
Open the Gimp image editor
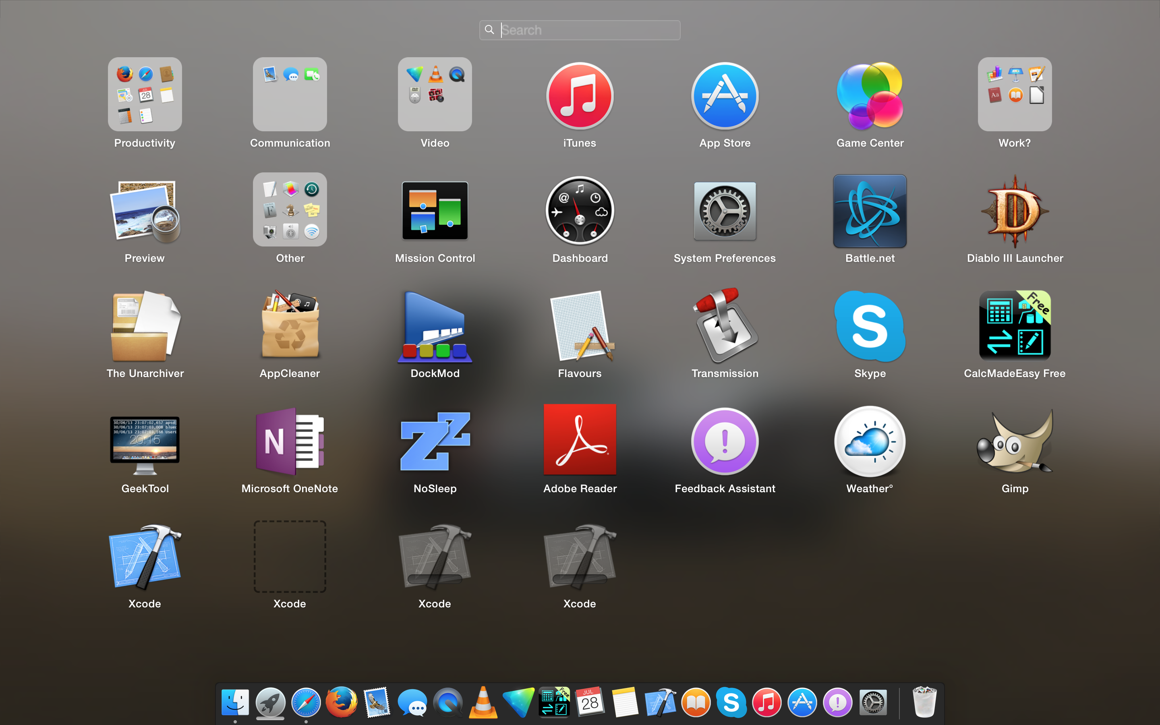coord(1015,441)
